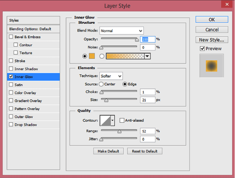Click the Reset to Default button
235x178 pixels.
pyautogui.click(x=145, y=151)
